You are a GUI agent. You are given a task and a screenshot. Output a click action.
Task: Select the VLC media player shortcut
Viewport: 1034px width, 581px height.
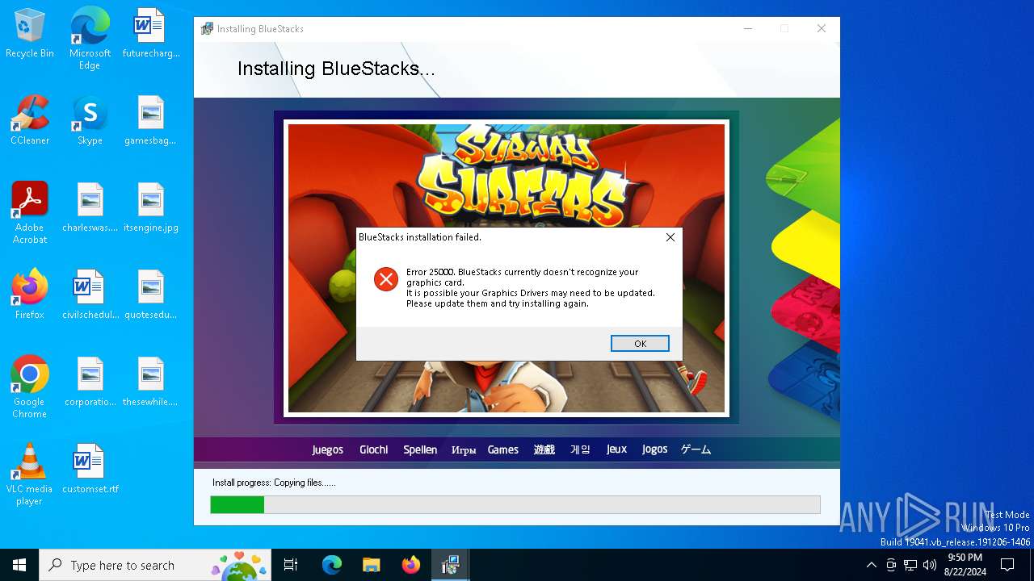pyautogui.click(x=30, y=474)
